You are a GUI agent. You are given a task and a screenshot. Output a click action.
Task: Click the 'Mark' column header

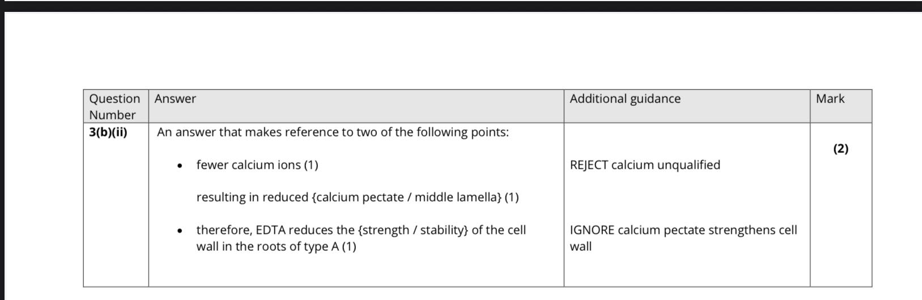(x=830, y=99)
